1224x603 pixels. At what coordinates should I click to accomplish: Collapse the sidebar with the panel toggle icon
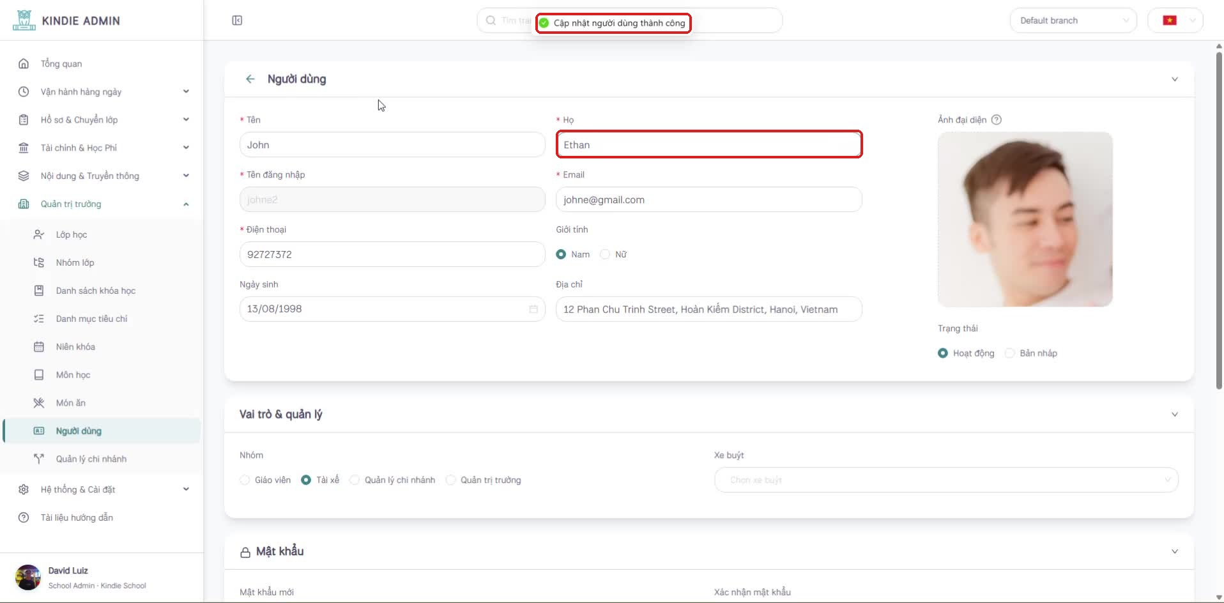[x=237, y=20]
